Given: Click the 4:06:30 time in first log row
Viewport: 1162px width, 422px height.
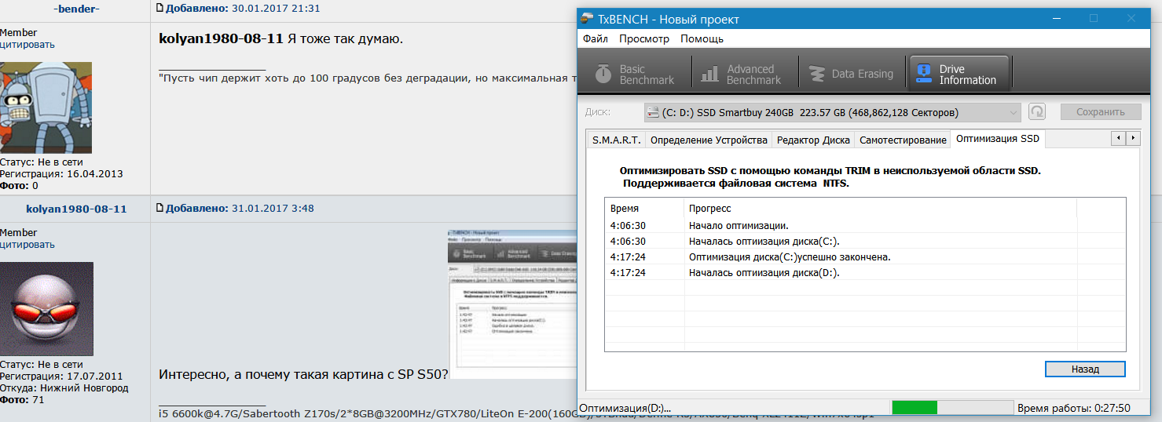Looking at the screenshot, I should click(628, 226).
